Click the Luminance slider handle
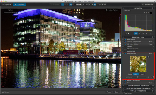 [x=138, y=77]
